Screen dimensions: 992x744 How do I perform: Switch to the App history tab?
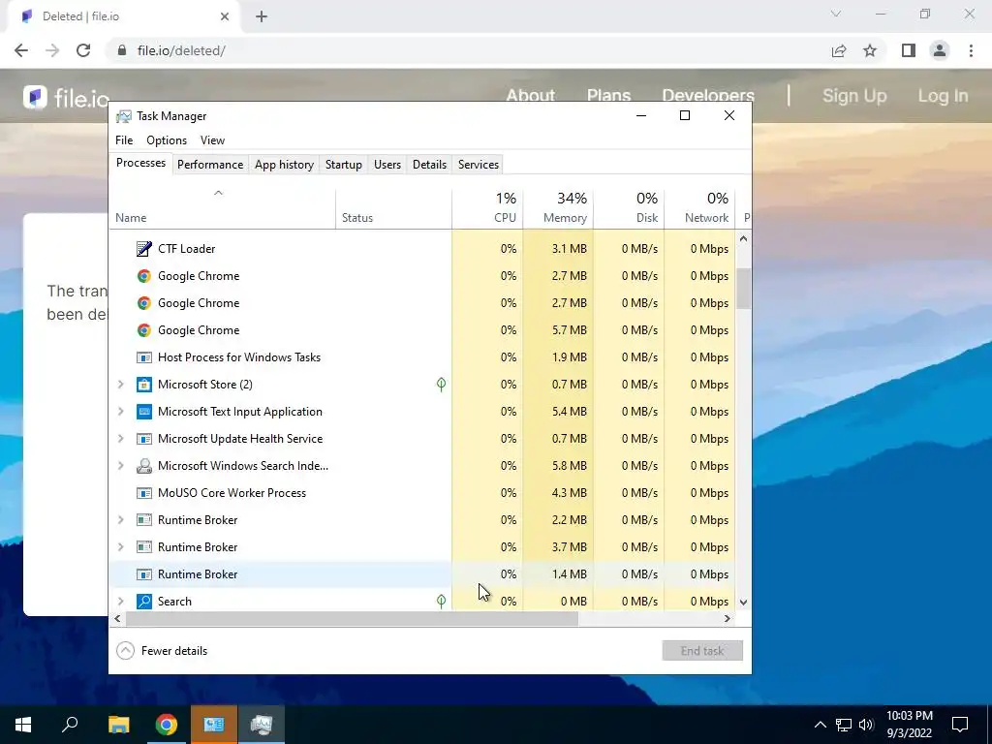pyautogui.click(x=284, y=165)
